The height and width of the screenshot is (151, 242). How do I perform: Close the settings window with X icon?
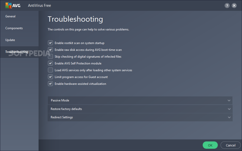(x=234, y=6)
